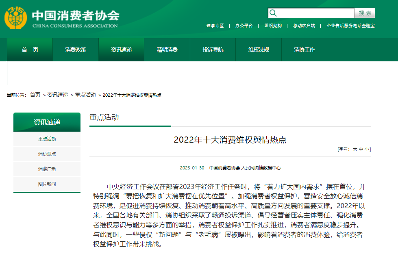This screenshot has height=258, width=398.
Task: Click 重点活动 breadcrumb link
Action: point(85,95)
